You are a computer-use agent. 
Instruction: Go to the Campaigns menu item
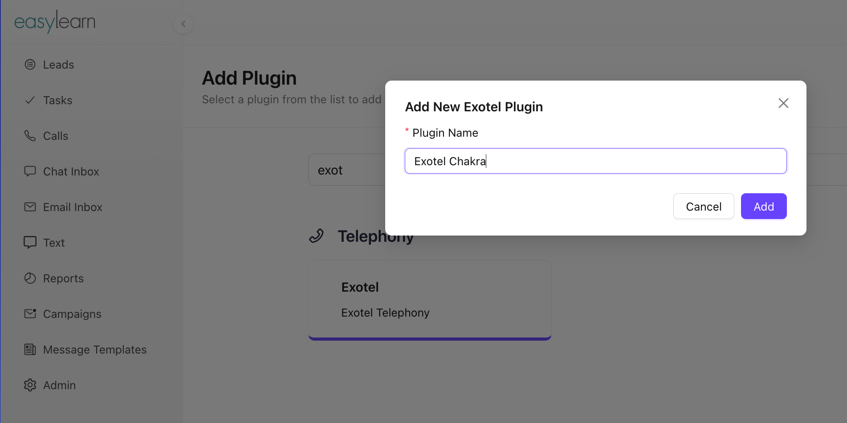click(72, 314)
